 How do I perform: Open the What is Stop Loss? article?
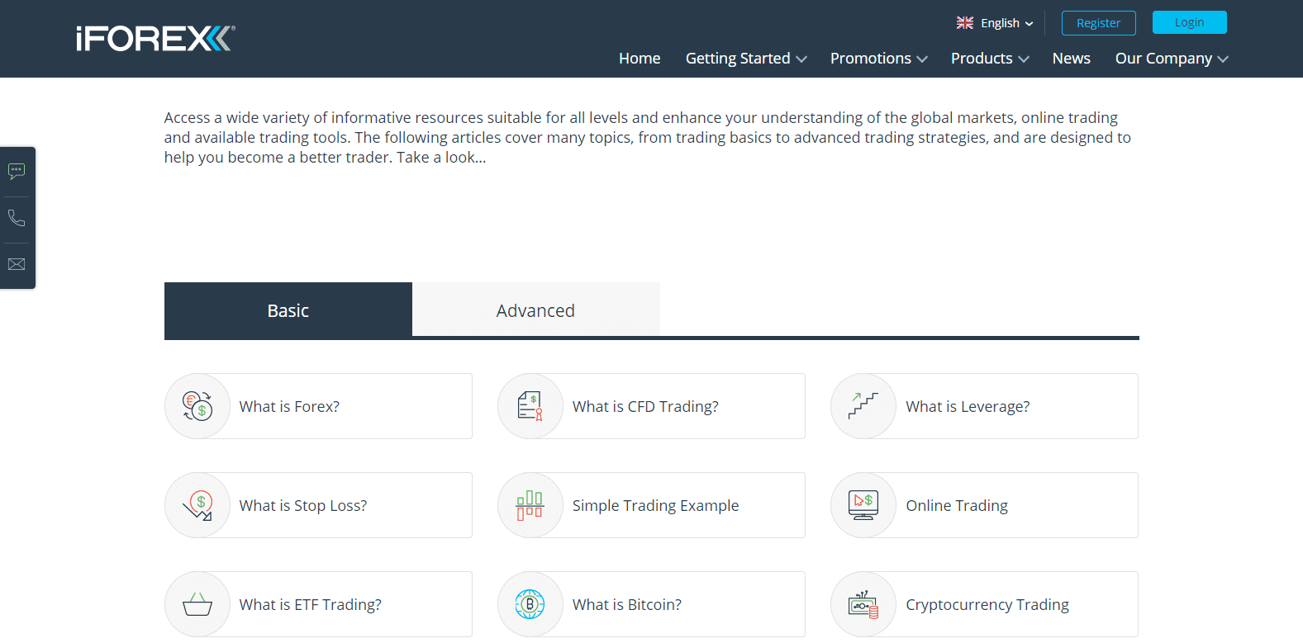coord(318,505)
